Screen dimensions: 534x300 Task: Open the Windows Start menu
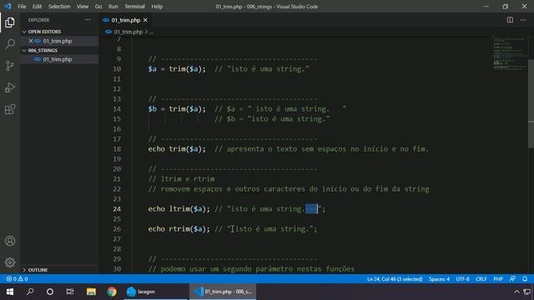tap(10, 292)
